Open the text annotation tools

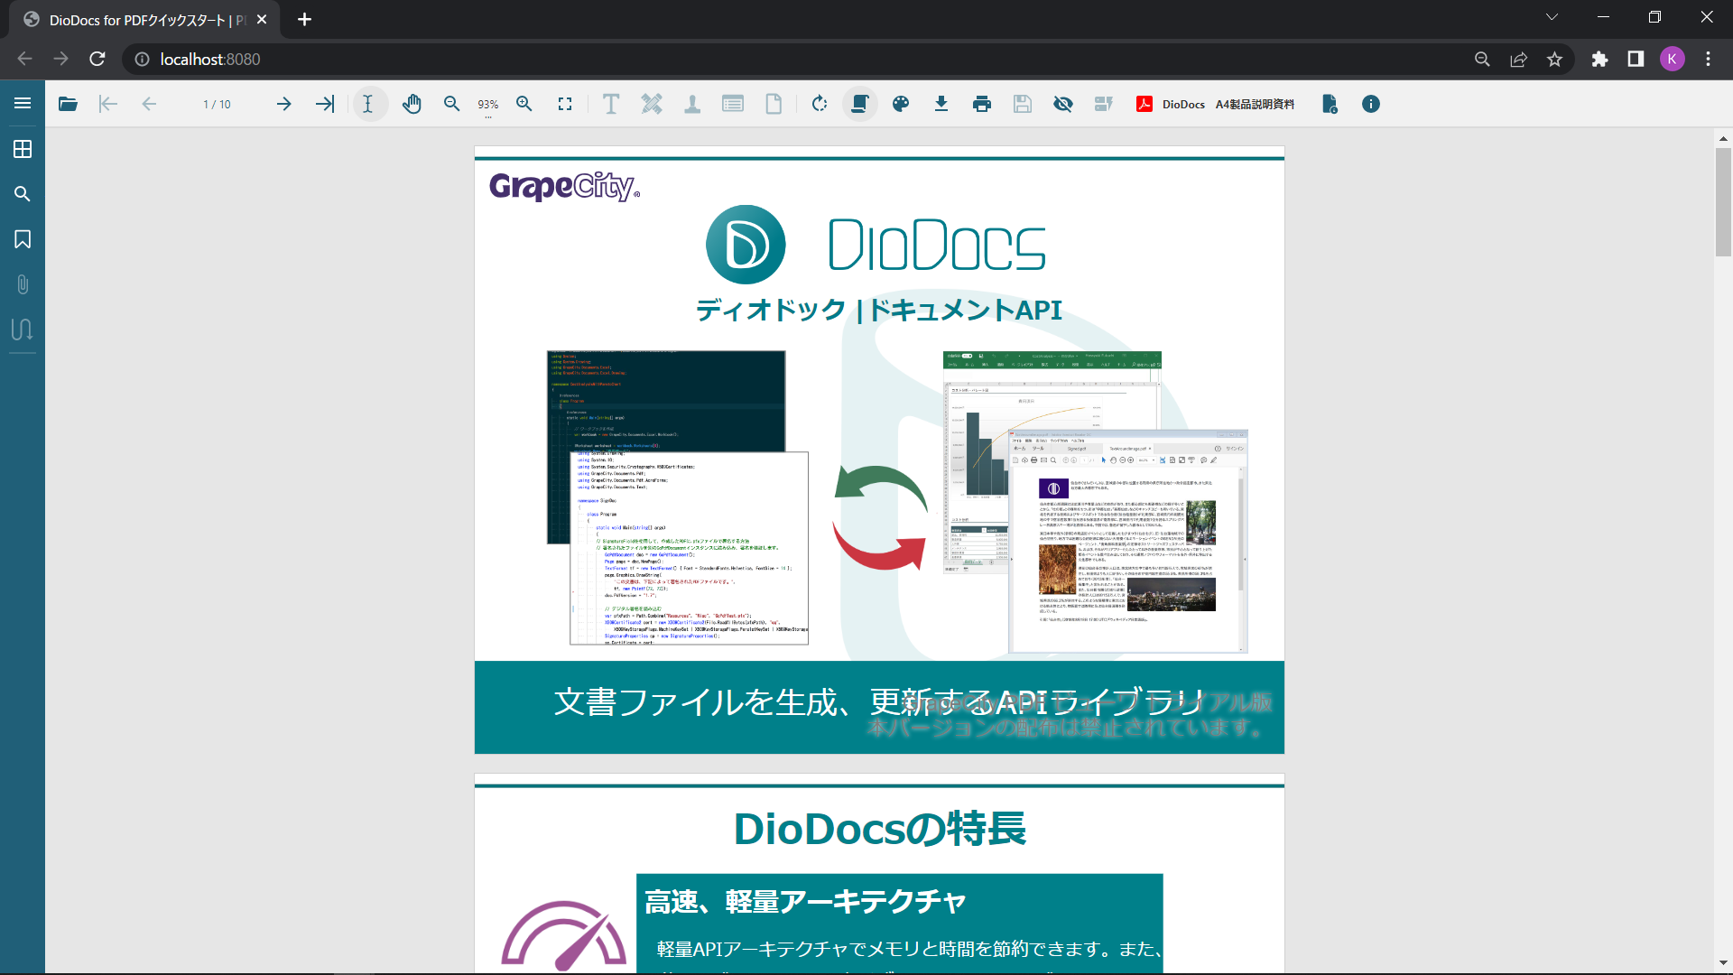[x=611, y=104]
